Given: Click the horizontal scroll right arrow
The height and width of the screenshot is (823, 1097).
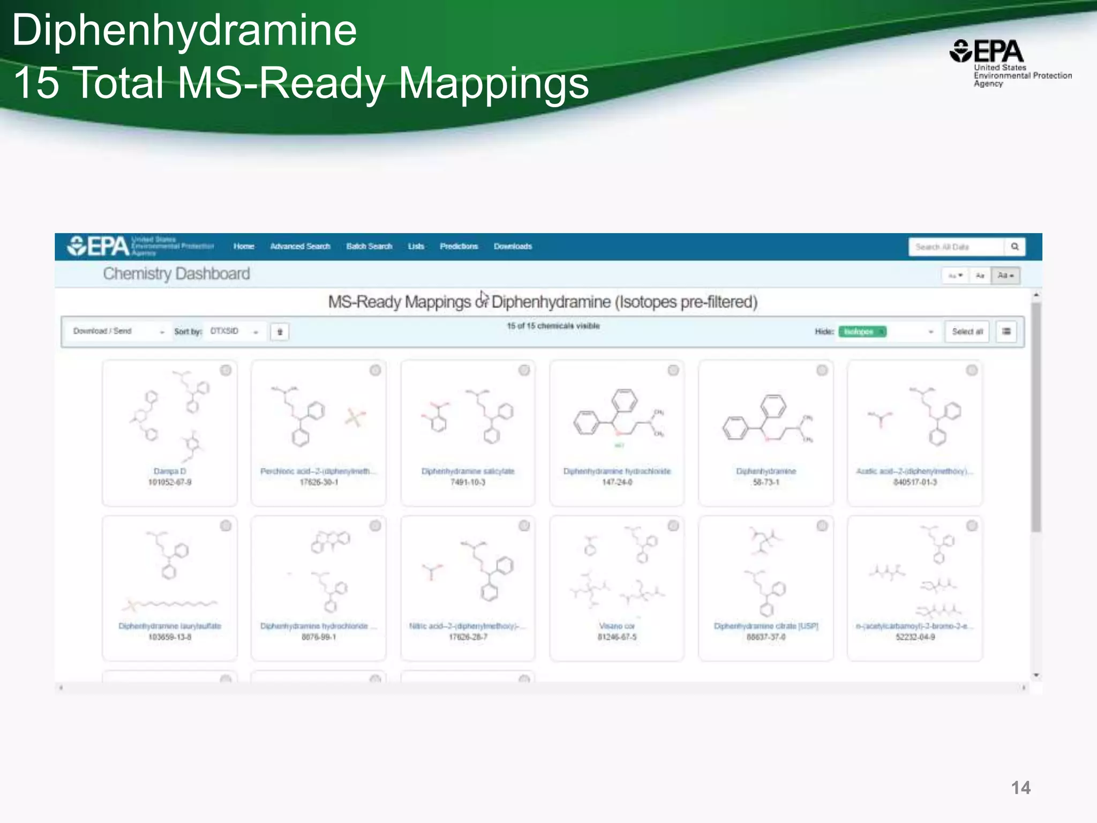Looking at the screenshot, I should pos(1024,687).
